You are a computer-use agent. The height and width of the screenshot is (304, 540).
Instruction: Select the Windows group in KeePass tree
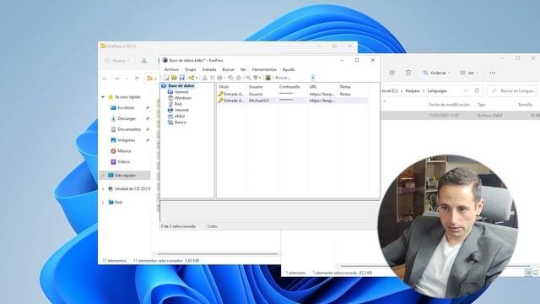tap(183, 98)
